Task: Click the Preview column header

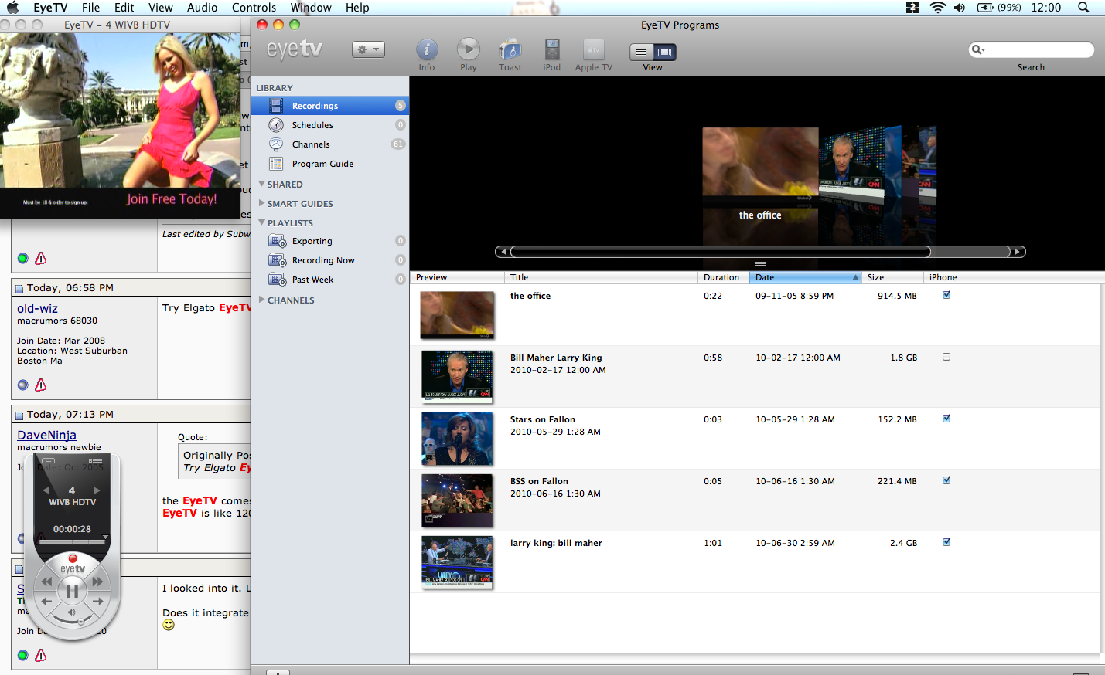Action: [x=457, y=277]
